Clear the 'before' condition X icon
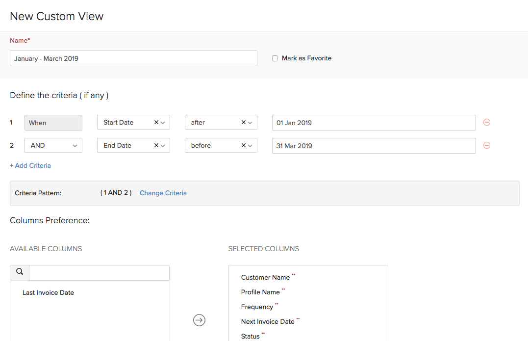Image resolution: width=528 pixels, height=341 pixels. coord(244,145)
